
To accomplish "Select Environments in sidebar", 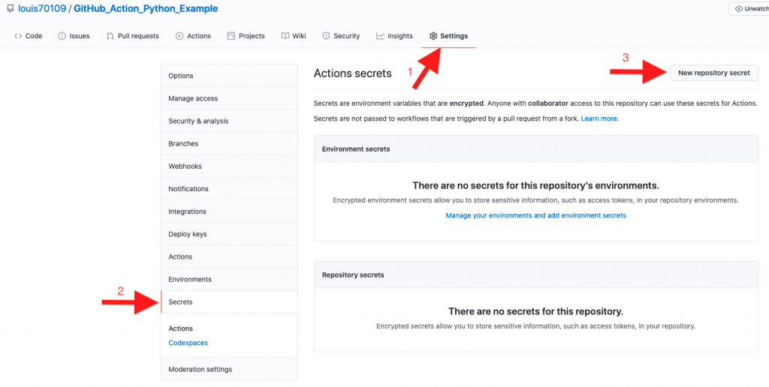I will click(x=229, y=279).
